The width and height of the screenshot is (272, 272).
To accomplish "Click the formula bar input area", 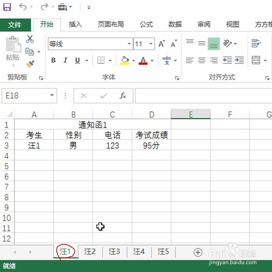I will pos(203,96).
